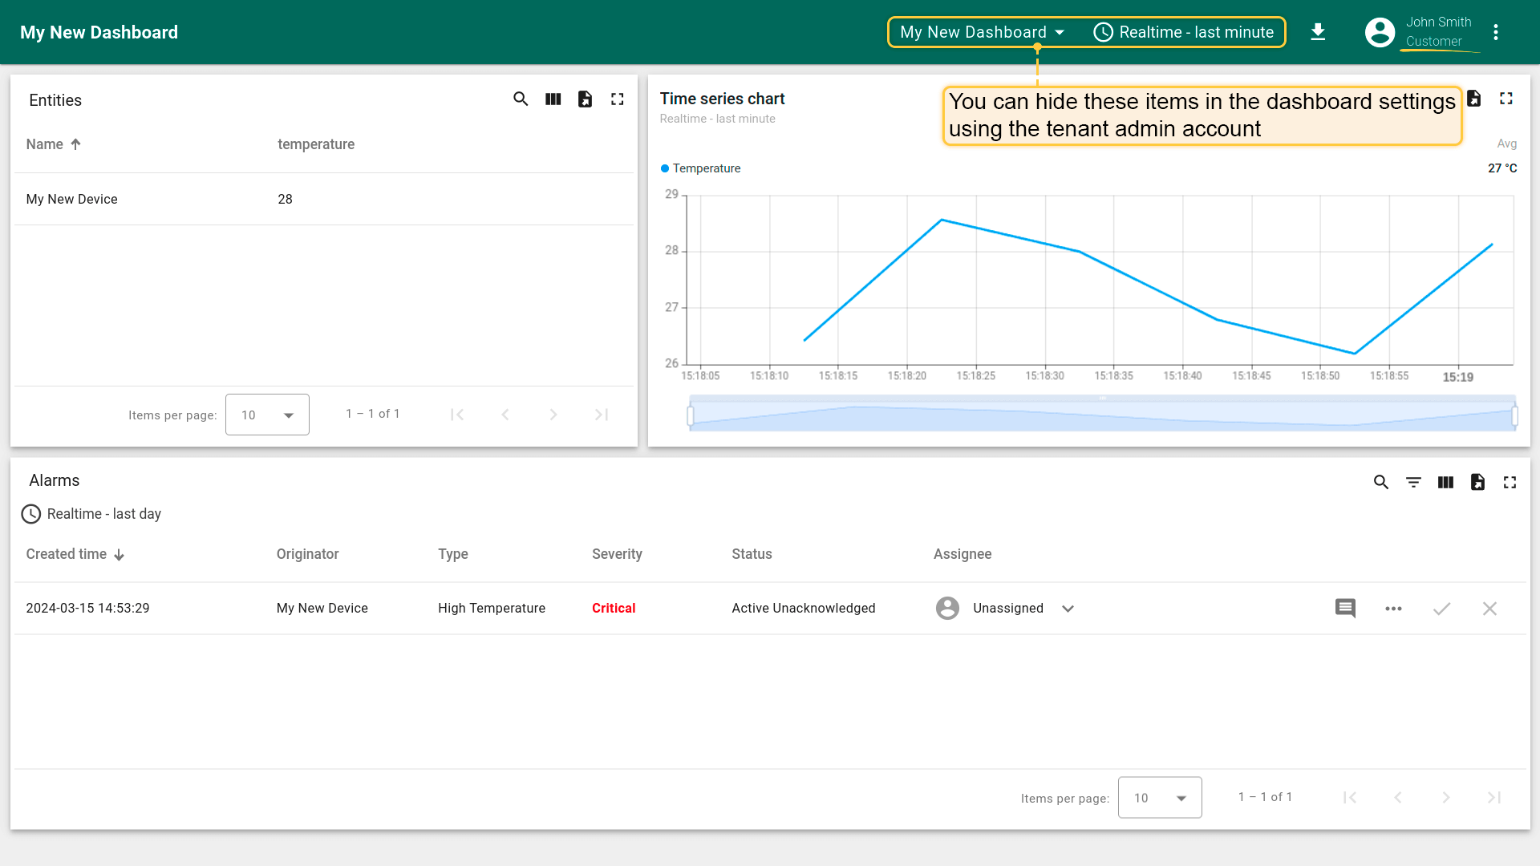Click the search icon in Entities widget
Viewport: 1540px width, 866px height.
[x=521, y=99]
